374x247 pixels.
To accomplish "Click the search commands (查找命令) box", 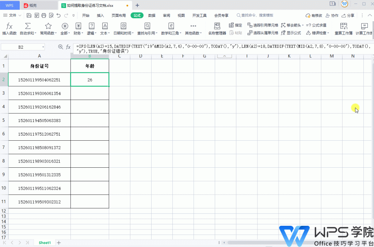I will click(x=255, y=15).
